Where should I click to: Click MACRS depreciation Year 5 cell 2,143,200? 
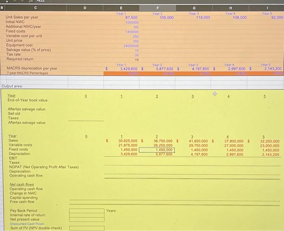tap(273, 69)
